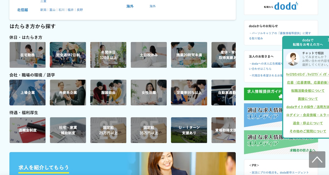This screenshot has width=329, height=175.
Task: Click the 富山 prefecture link
Action: click(x=52, y=10)
